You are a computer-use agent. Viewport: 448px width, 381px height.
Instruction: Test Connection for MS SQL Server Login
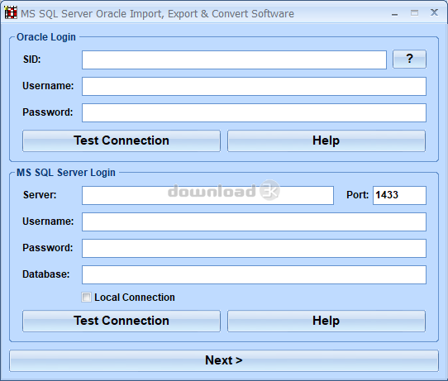pyautogui.click(x=122, y=321)
